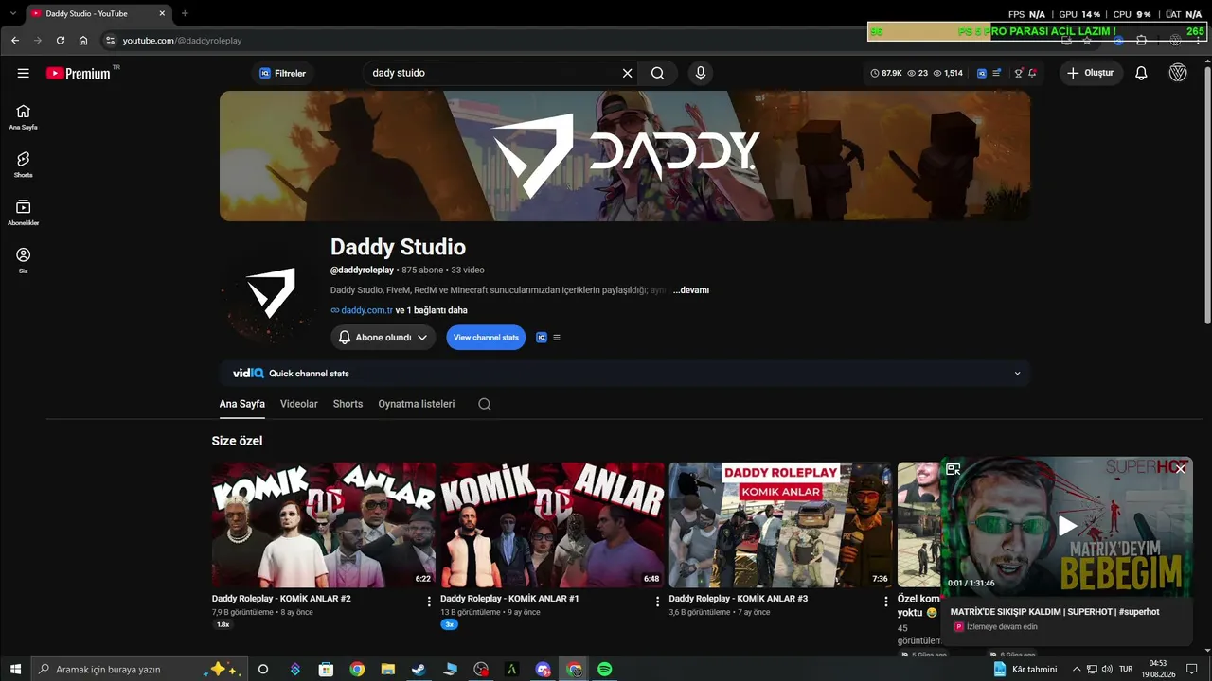This screenshot has width=1212, height=681.
Task: Click the 3x vidIQ badge
Action: point(450,625)
